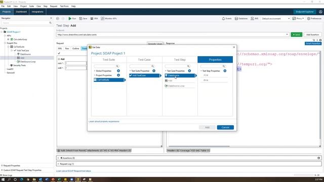Click search icon in Test Suite column

coord(117,66)
